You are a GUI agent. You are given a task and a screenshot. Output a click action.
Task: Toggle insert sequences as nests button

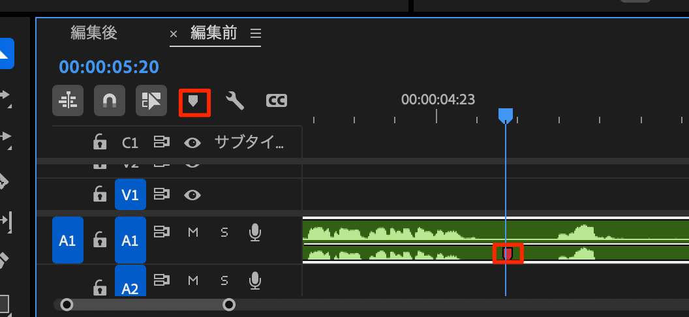point(68,100)
